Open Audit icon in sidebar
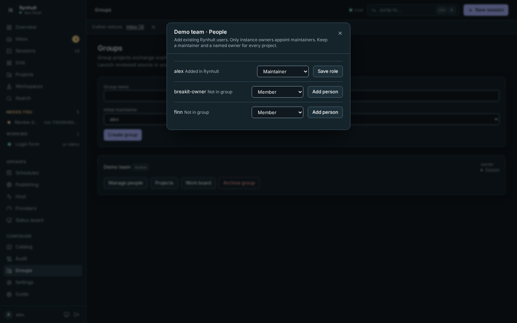 [x=9, y=259]
